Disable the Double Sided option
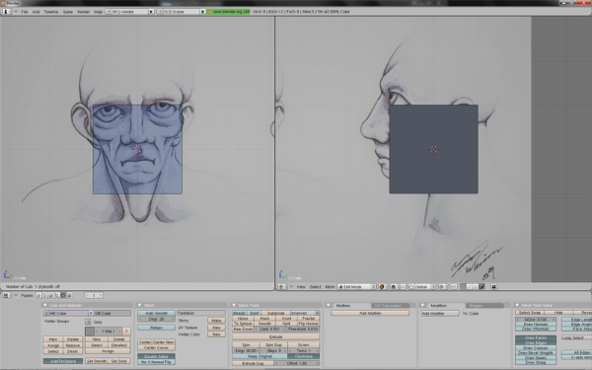Viewport: 592px width, 370px height. pos(156,356)
